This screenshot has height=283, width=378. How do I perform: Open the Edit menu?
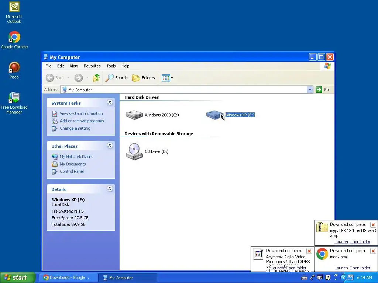click(x=61, y=66)
